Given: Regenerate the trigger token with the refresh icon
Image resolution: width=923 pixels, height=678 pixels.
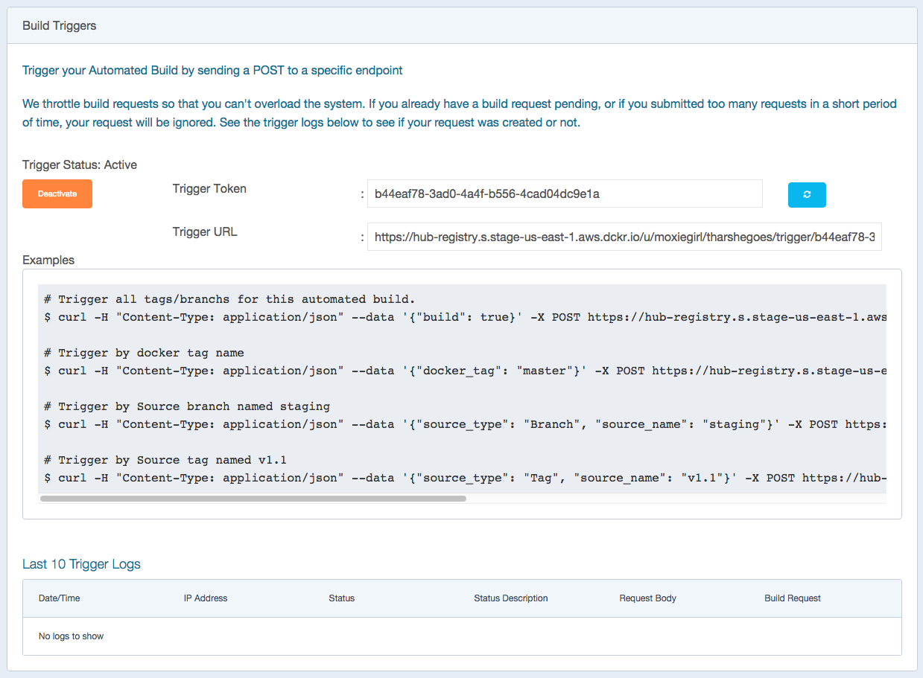Looking at the screenshot, I should (807, 194).
